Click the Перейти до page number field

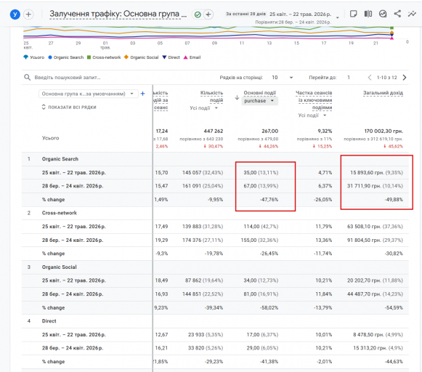(349, 78)
